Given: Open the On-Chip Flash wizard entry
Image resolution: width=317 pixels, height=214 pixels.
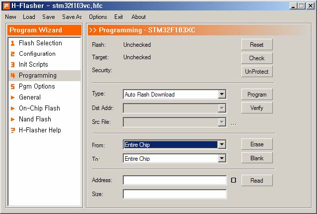Looking at the screenshot, I should [45, 108].
